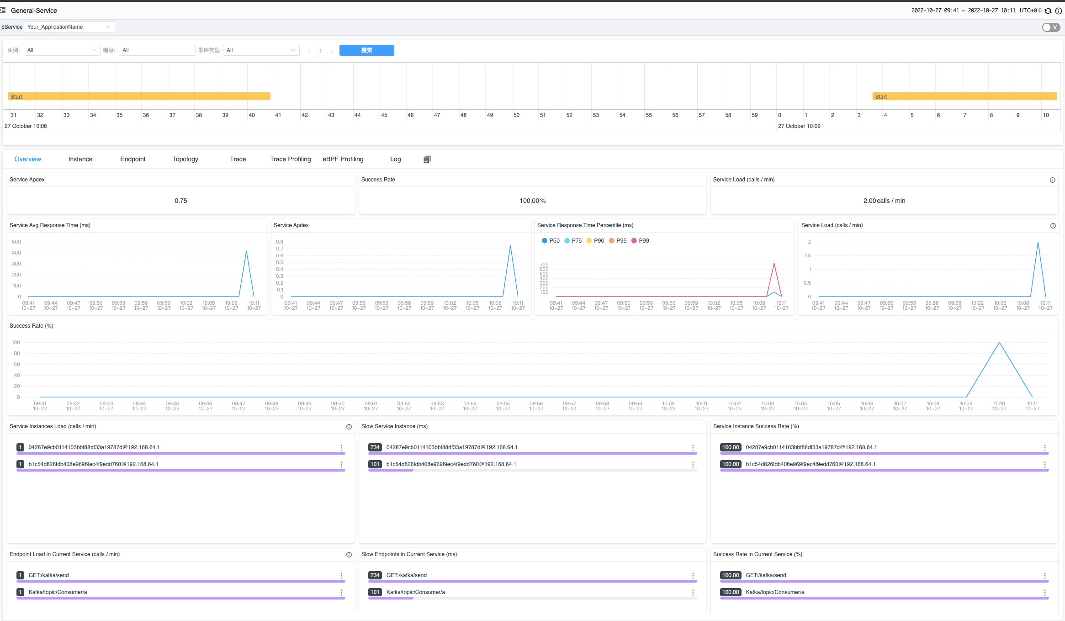Open more menu for 734 slow instance row
The height and width of the screenshot is (621, 1065).
(x=693, y=448)
